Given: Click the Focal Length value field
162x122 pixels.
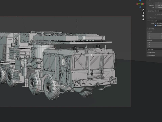Looking at the screenshot, I should [159, 3].
